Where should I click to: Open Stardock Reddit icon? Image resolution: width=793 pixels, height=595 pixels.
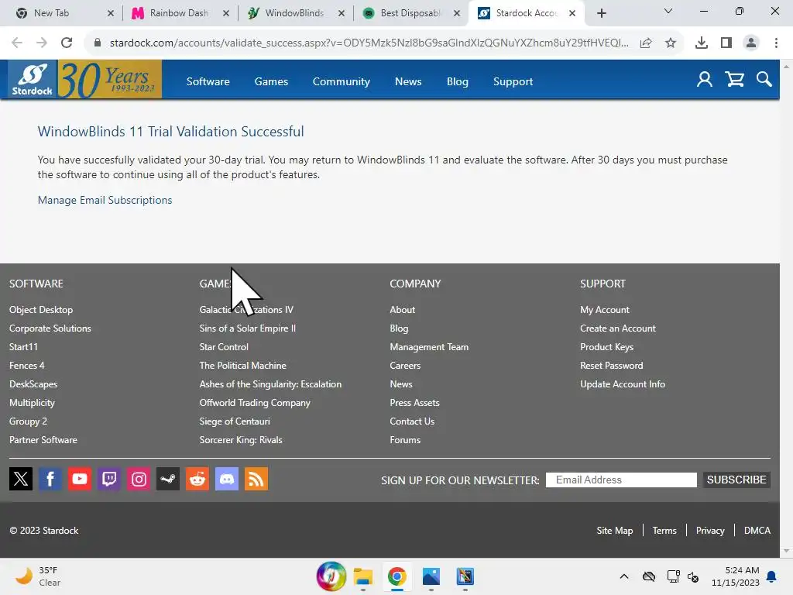[x=197, y=479]
